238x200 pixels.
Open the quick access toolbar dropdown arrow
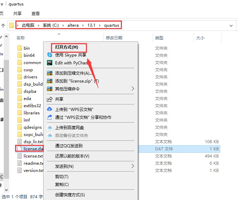2,4
